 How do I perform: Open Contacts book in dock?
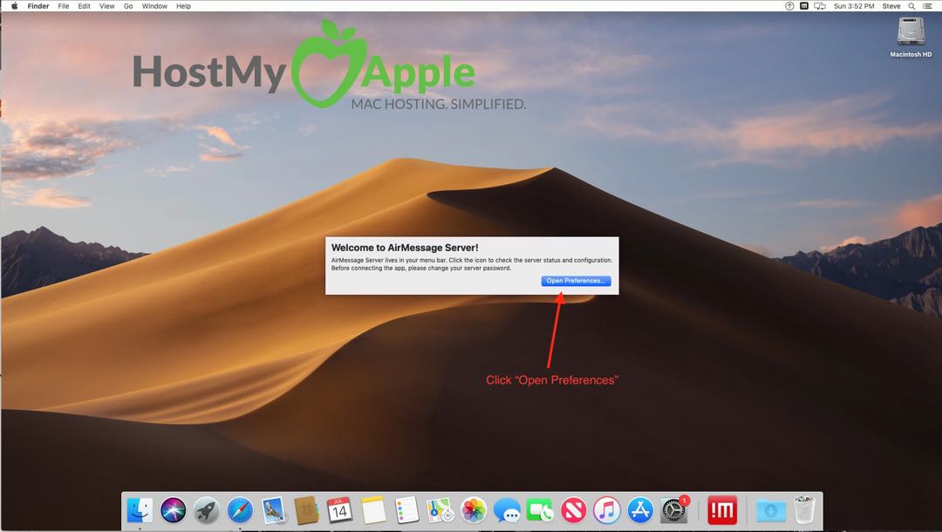[306, 510]
